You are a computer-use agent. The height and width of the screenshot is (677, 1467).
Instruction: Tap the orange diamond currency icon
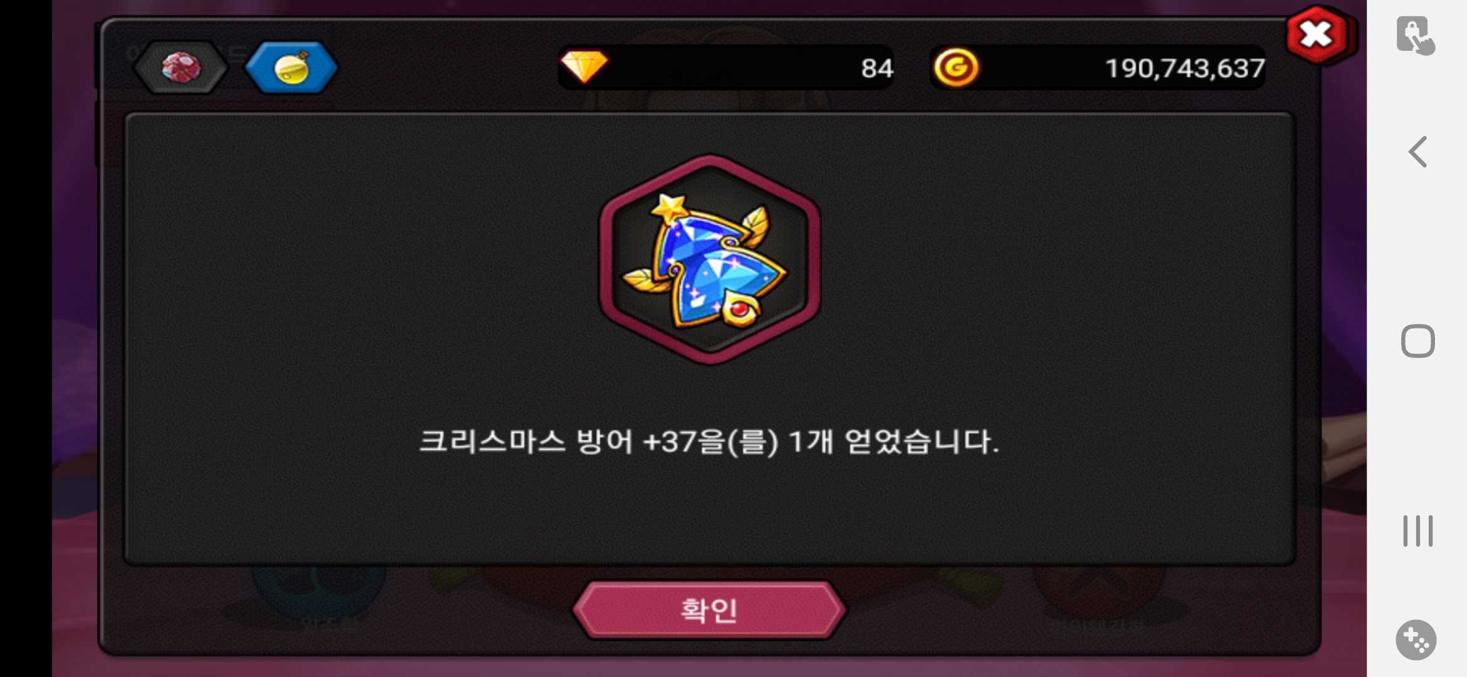(584, 66)
